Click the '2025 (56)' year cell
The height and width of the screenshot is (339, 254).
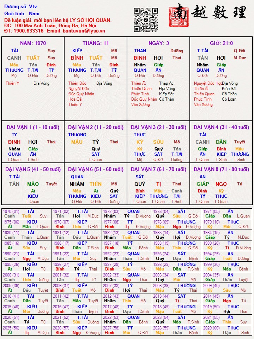pos(27,331)
